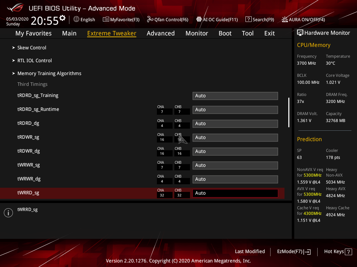Click the yellow 4300MHz cache value
357x267 pixels.
312,213
